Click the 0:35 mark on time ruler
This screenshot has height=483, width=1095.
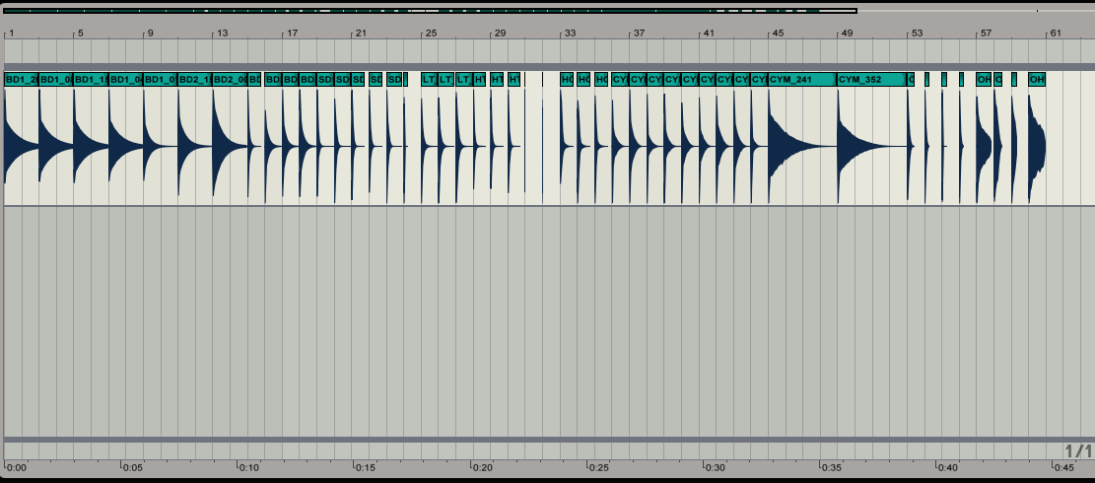click(832, 467)
